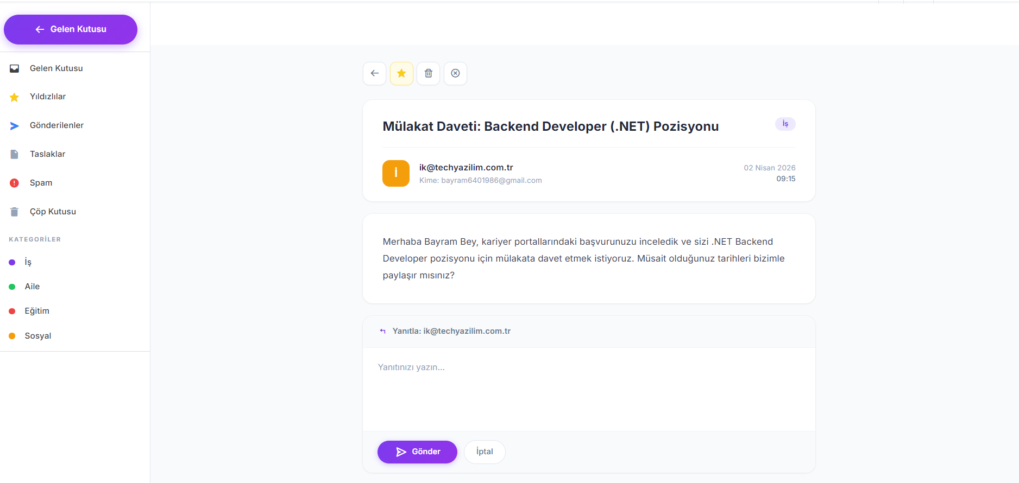Focus the Yanıtınızı yazın reply field
Screen dimensions: 1019x483
pyautogui.click(x=589, y=389)
